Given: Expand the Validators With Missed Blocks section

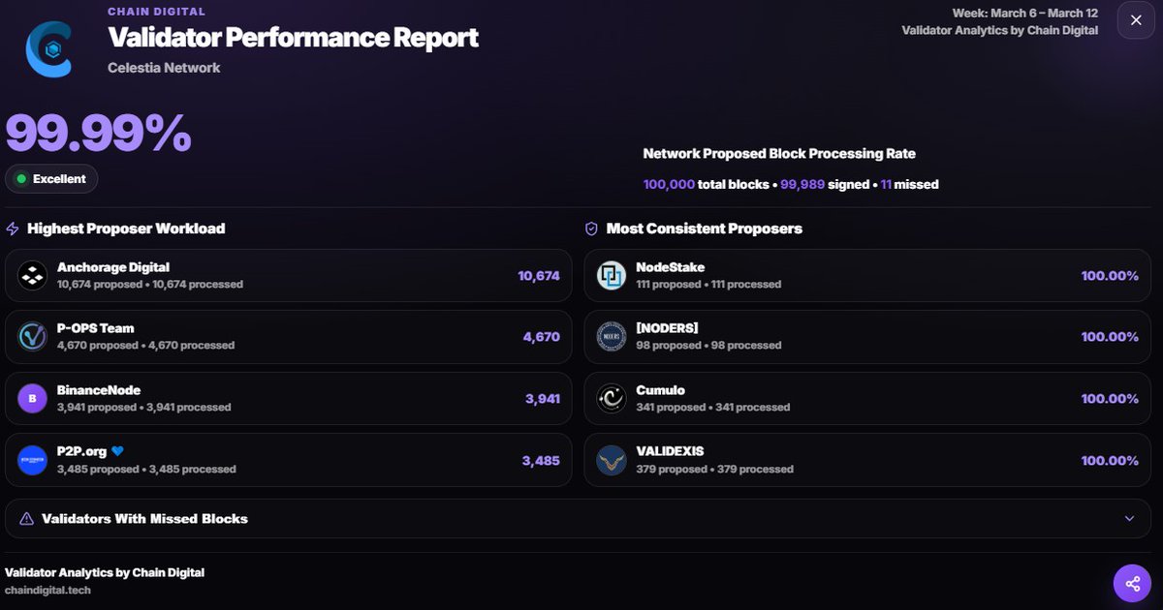Looking at the screenshot, I should pyautogui.click(x=580, y=519).
